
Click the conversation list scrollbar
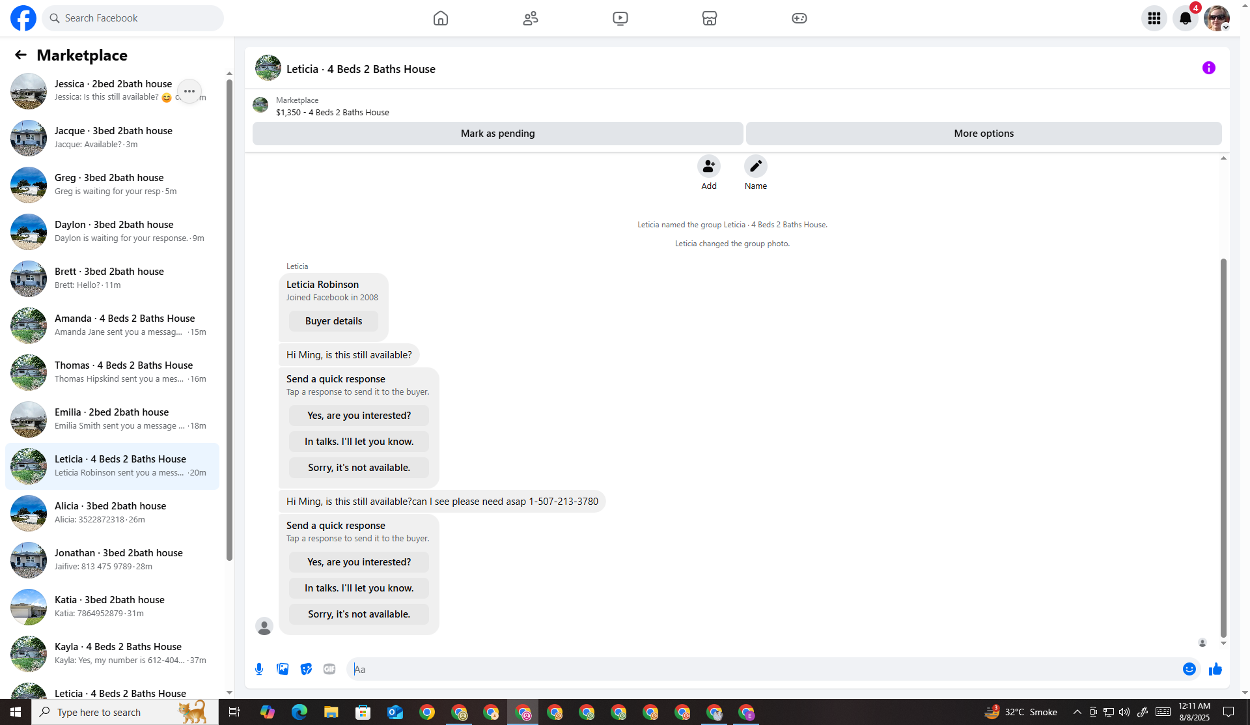229,319
